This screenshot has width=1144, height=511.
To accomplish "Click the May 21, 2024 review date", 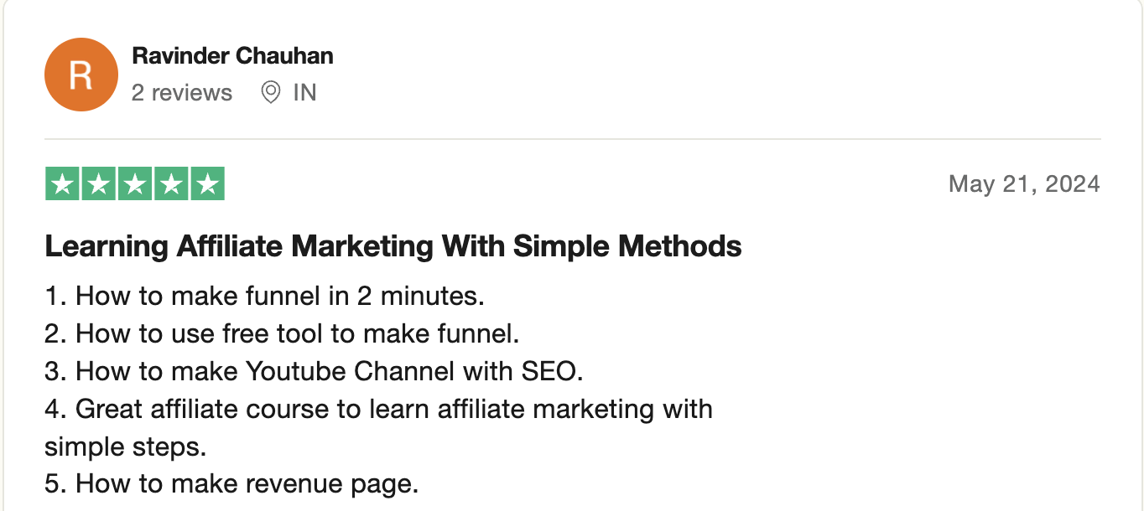I will [1023, 184].
